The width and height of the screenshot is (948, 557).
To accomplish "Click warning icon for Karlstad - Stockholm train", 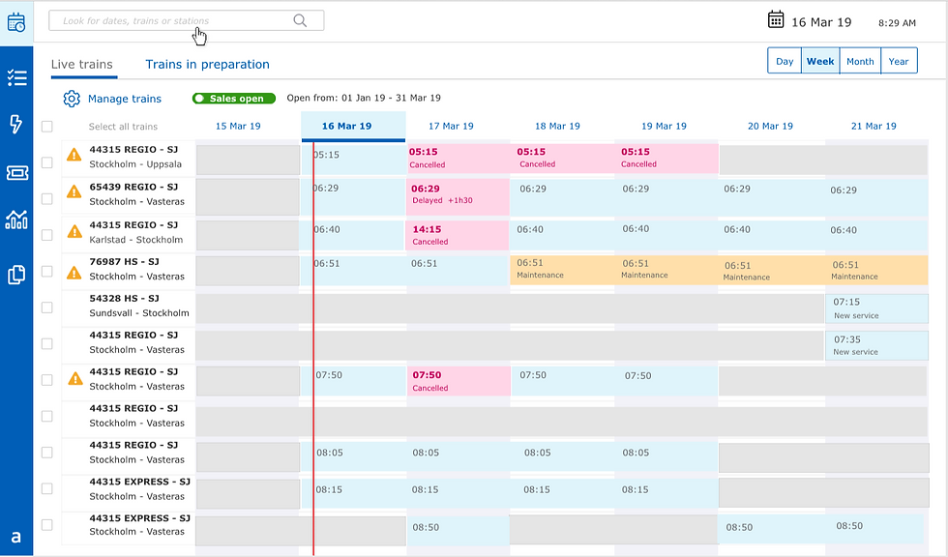I will [x=74, y=231].
